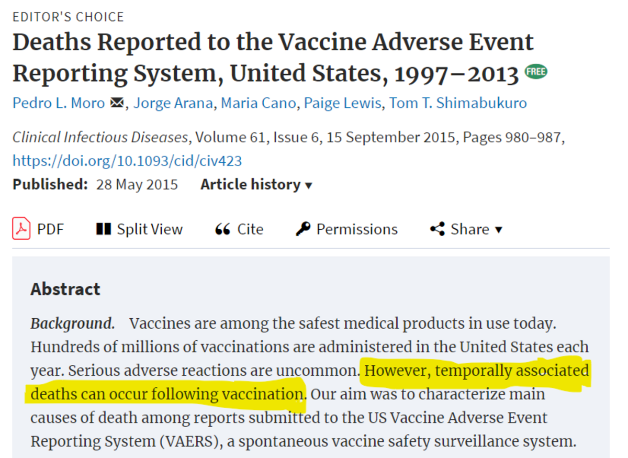Open author Pedro L. Moro's link
The image size is (628, 458).
click(x=59, y=103)
